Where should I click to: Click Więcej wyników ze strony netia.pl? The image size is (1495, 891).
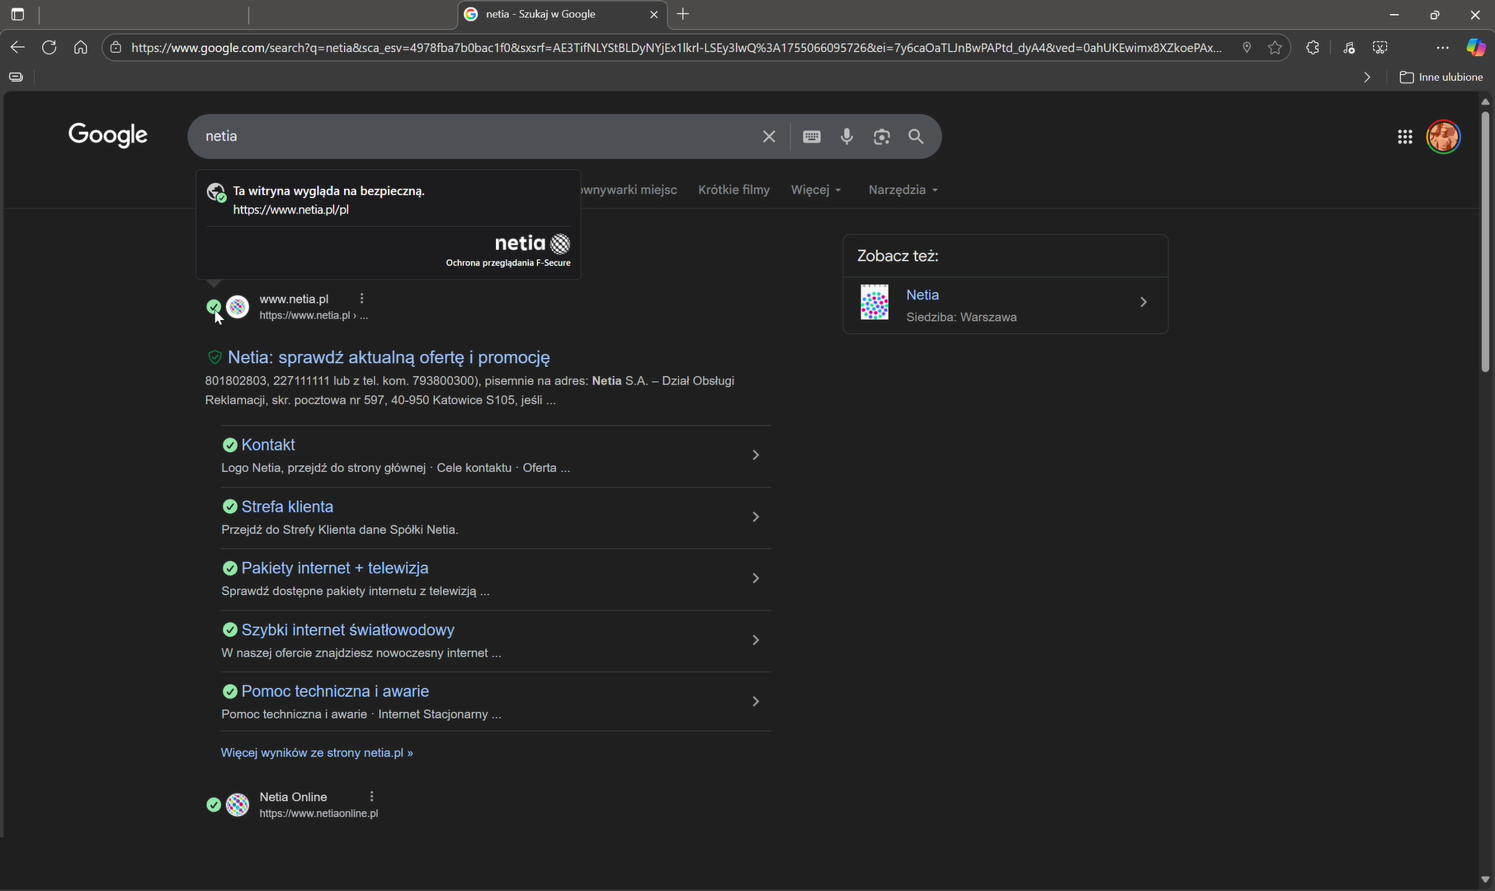(317, 752)
